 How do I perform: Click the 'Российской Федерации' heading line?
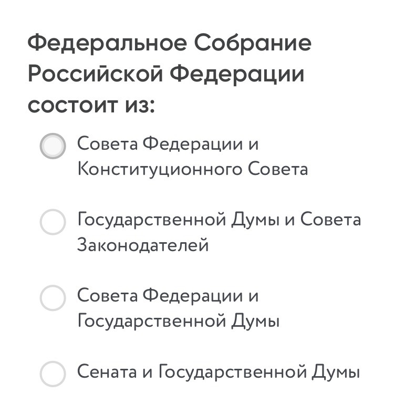[166, 74]
